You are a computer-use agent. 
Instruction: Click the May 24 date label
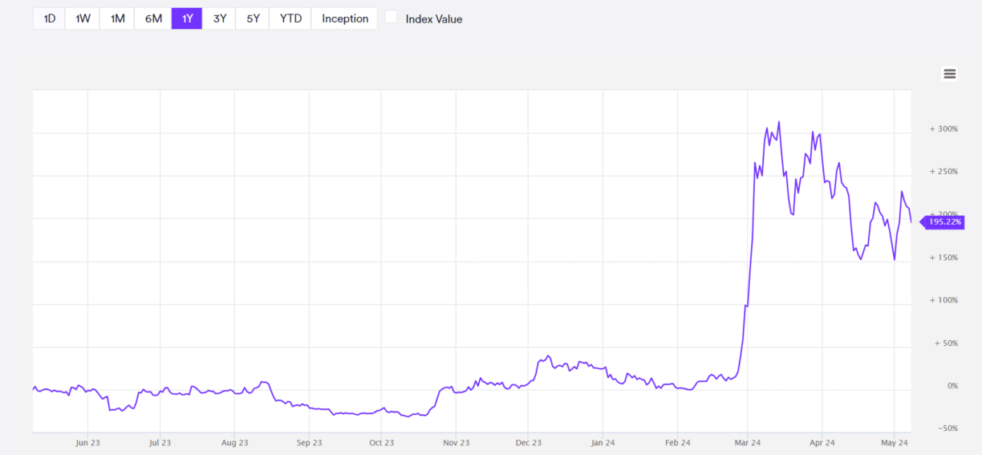click(x=895, y=441)
